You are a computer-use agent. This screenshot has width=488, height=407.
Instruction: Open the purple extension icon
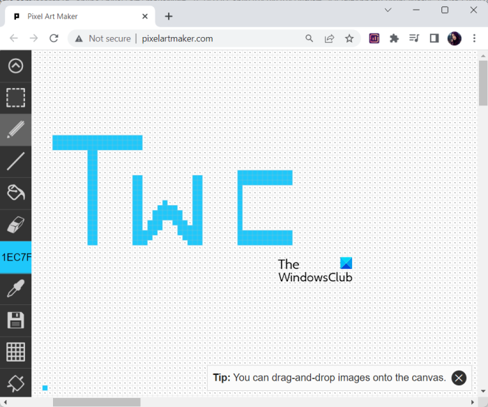(x=374, y=38)
